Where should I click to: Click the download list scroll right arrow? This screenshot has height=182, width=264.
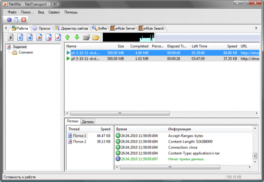click(257, 113)
